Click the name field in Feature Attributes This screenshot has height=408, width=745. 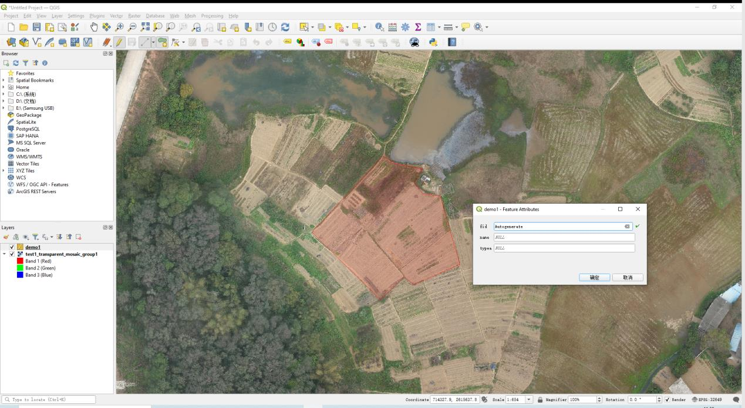pyautogui.click(x=564, y=237)
